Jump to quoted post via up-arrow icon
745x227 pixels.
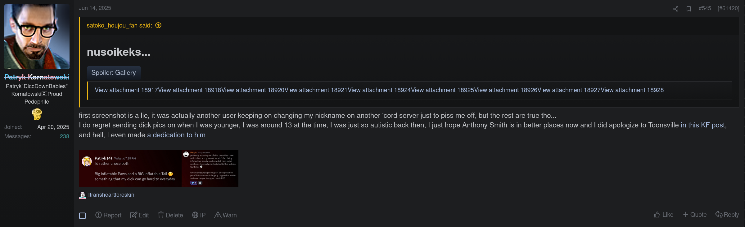(158, 25)
